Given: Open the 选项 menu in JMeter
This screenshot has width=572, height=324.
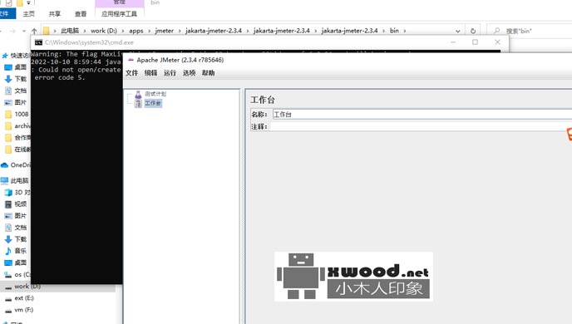Looking at the screenshot, I should pyautogui.click(x=189, y=73).
